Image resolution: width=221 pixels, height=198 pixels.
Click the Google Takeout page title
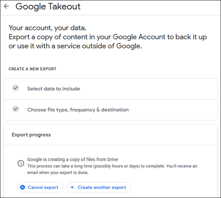click(48, 7)
